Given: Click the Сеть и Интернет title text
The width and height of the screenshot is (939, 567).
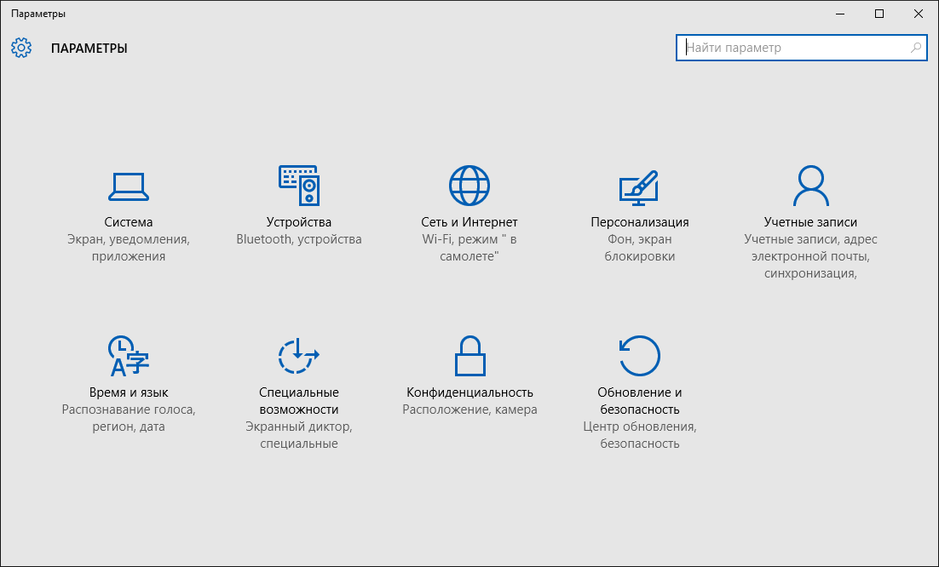Looking at the screenshot, I should tap(469, 222).
